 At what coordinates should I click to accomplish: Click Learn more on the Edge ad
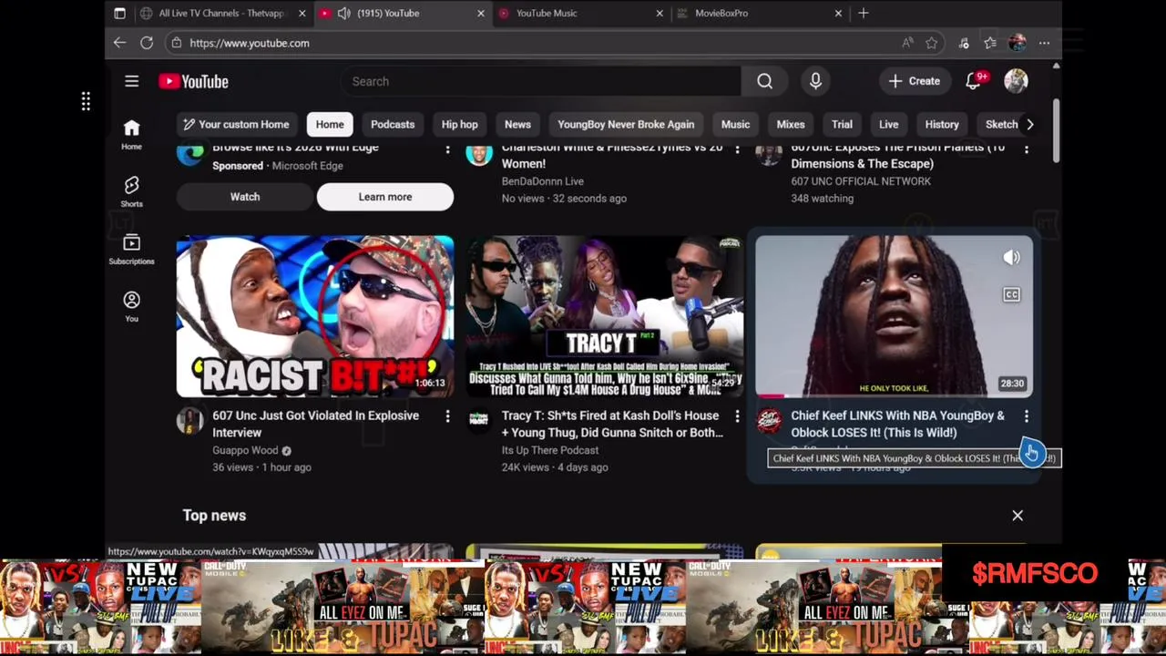(385, 197)
